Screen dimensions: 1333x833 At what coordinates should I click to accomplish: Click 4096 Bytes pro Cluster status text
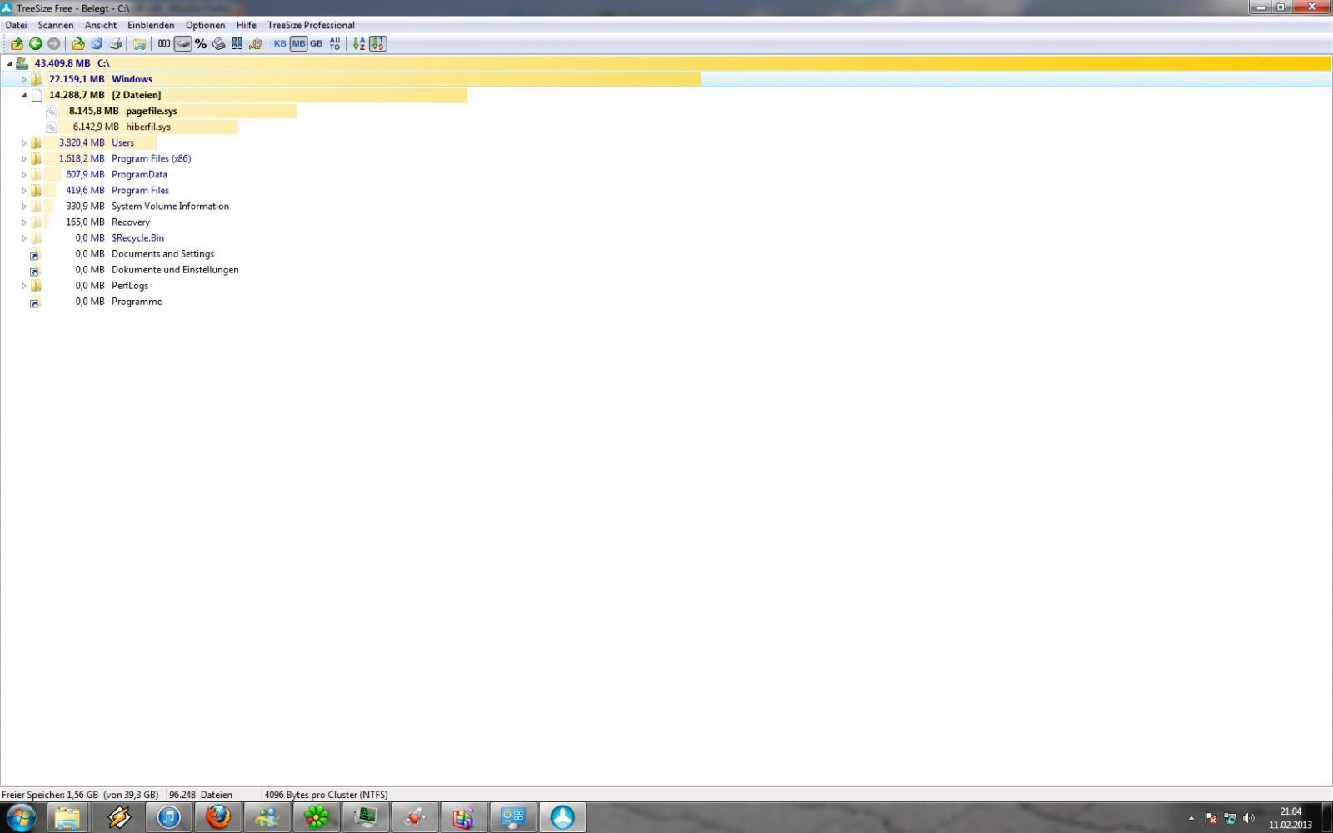(326, 795)
